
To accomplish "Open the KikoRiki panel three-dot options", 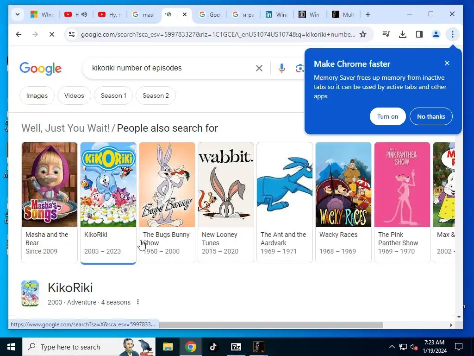I will 138,302.
